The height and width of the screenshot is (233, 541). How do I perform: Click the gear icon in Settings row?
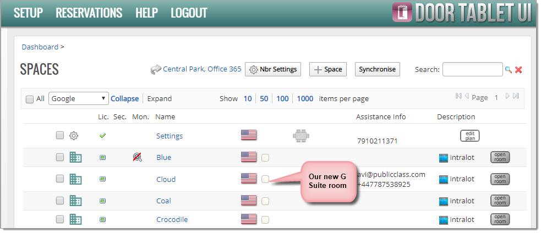[x=74, y=136]
